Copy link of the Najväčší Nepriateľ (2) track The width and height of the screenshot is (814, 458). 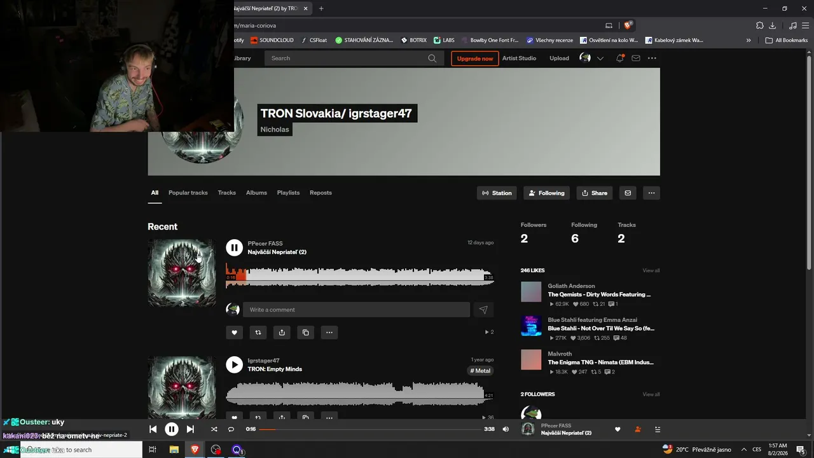click(306, 332)
